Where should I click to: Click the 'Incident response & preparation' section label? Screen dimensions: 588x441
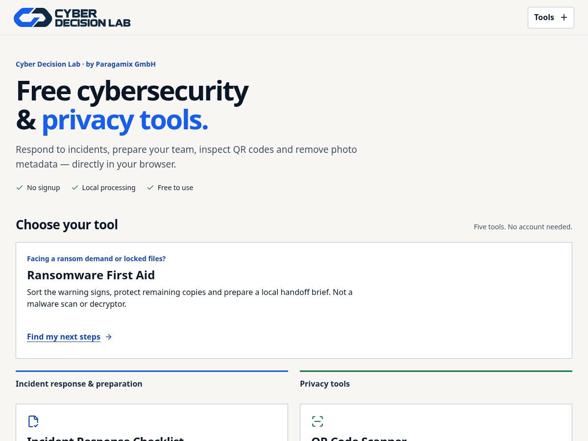(79, 384)
